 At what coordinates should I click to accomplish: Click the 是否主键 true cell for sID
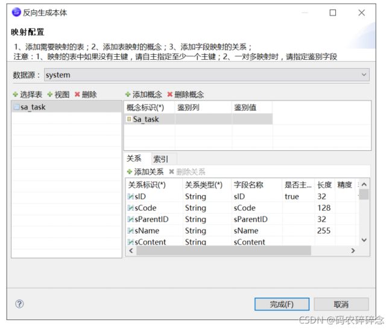point(292,197)
